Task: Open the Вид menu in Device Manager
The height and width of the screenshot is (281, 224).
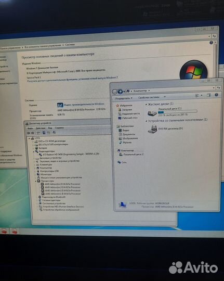Action: coord(50,128)
